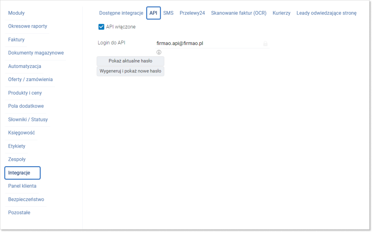Go to the "Skanowanie faktur (OCR)" tab
Screen dimensions: 372x232
(239, 13)
